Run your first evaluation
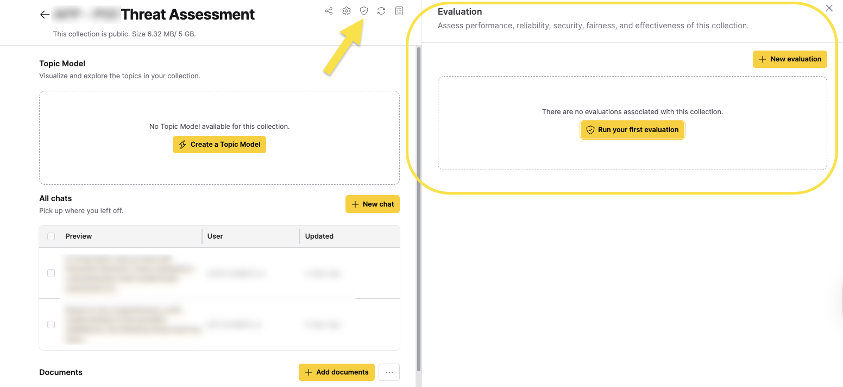The width and height of the screenshot is (843, 387). (x=632, y=130)
